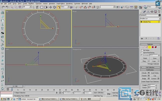Switch to the Hierarchy panel tab
The height and width of the screenshot is (101, 162).
click(148, 12)
